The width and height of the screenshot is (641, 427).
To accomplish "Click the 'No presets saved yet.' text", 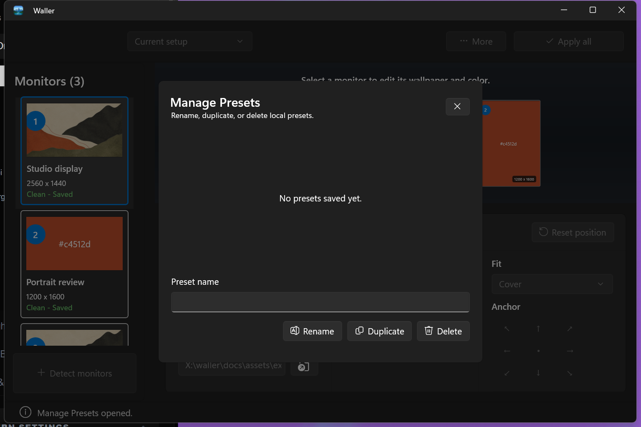I will click(x=320, y=198).
